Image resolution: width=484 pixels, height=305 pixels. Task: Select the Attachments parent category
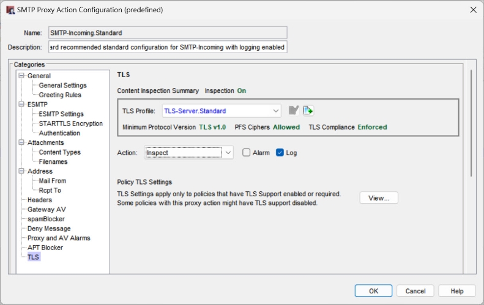click(46, 143)
